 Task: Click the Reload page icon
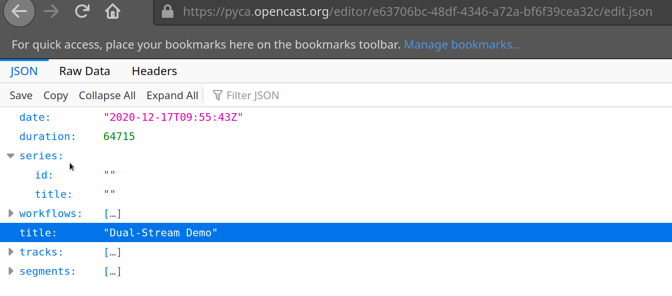click(82, 12)
